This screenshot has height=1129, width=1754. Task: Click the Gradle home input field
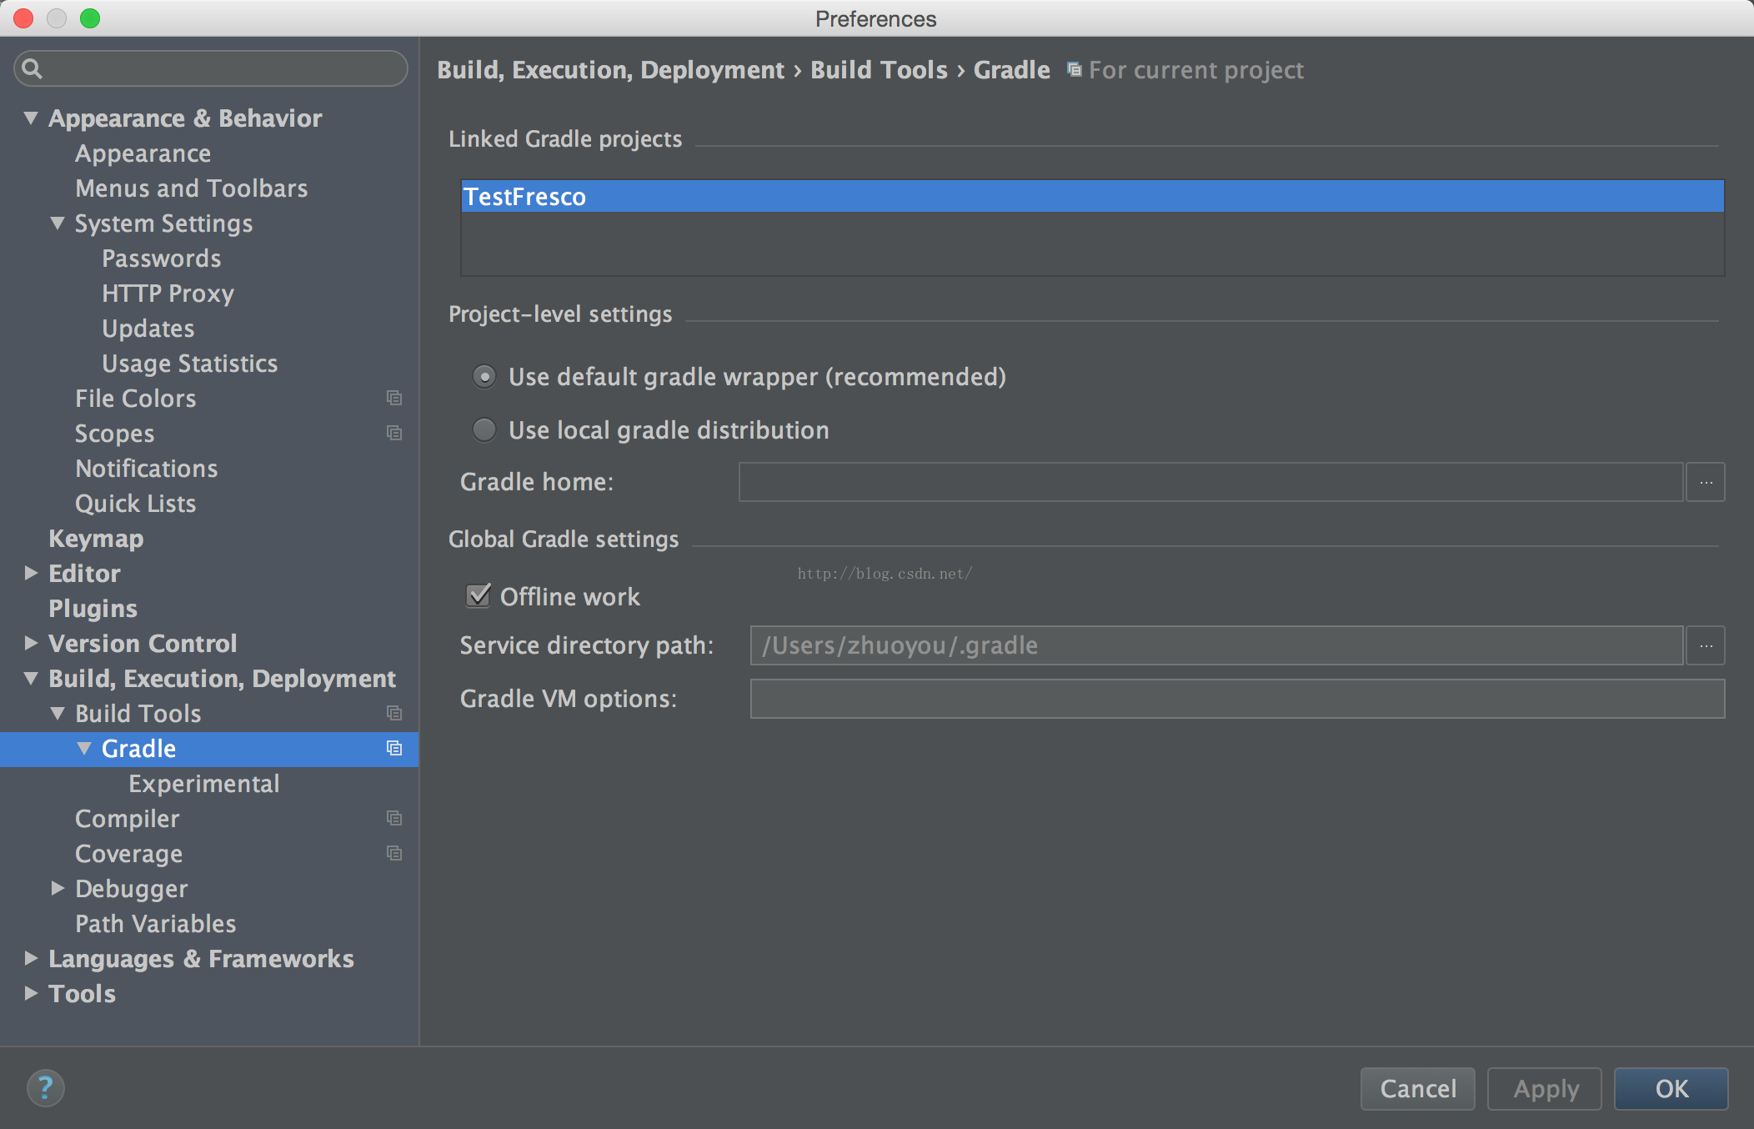(x=1210, y=482)
